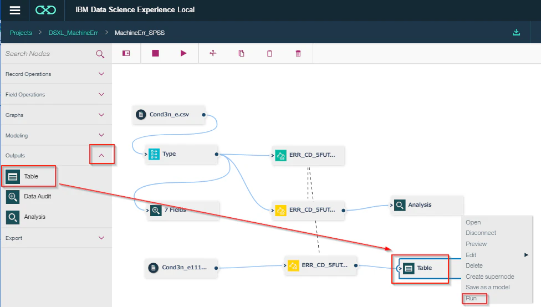Open the hamburger navigation menu
Image resolution: width=541 pixels, height=307 pixels.
pyautogui.click(x=15, y=10)
